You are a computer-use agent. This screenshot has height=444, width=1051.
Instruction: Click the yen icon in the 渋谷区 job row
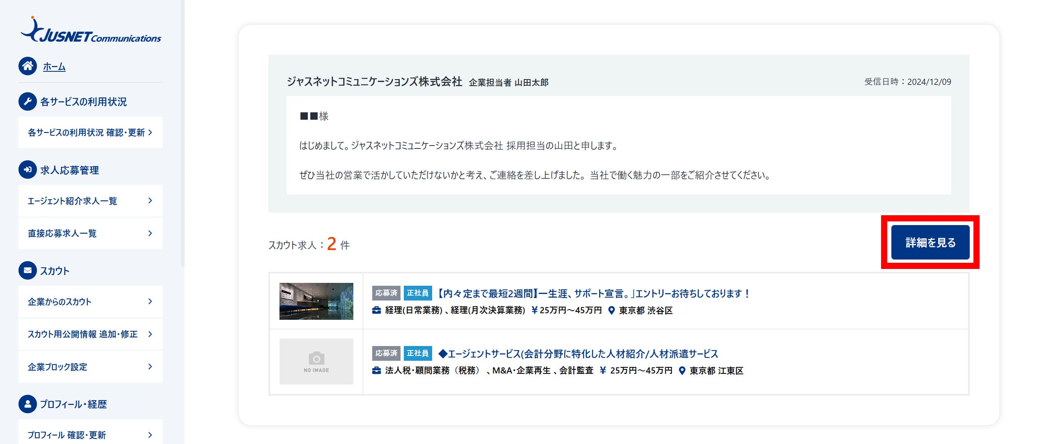[534, 310]
